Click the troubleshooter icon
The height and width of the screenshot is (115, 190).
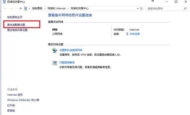pyautogui.click(x=55, y=63)
